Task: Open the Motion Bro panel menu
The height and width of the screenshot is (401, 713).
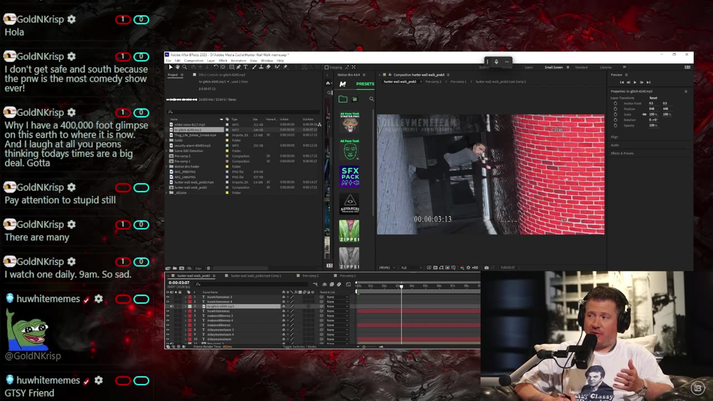Action: click(x=364, y=75)
